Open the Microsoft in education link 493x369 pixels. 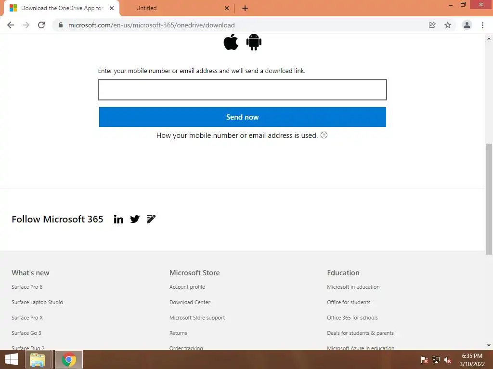353,287
